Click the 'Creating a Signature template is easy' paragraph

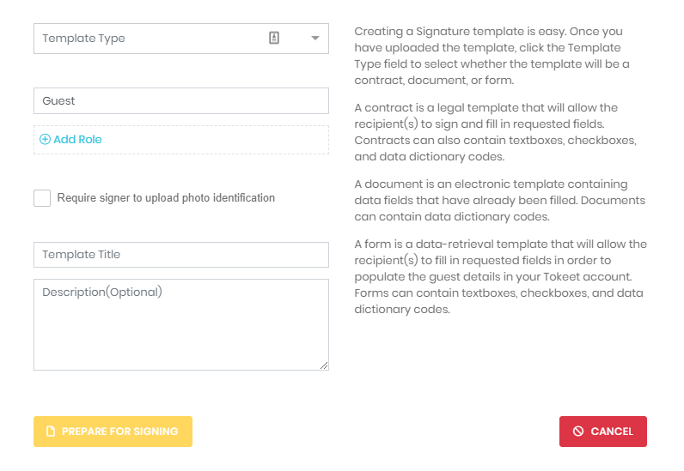click(492, 56)
